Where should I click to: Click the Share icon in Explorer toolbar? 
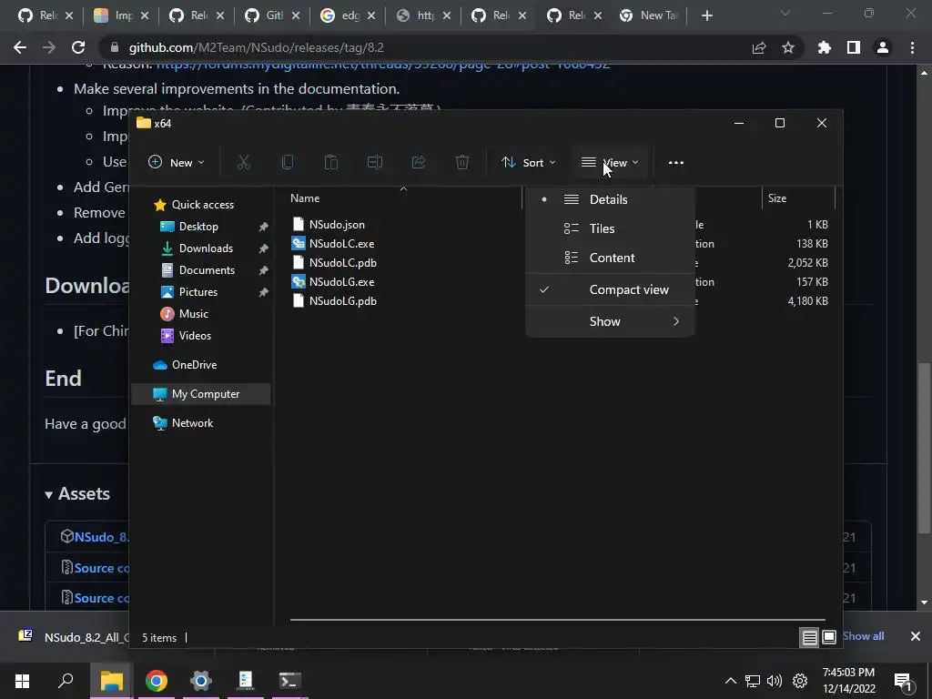pyautogui.click(x=419, y=162)
